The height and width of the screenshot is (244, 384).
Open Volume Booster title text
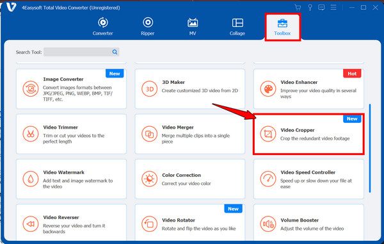(x=300, y=220)
